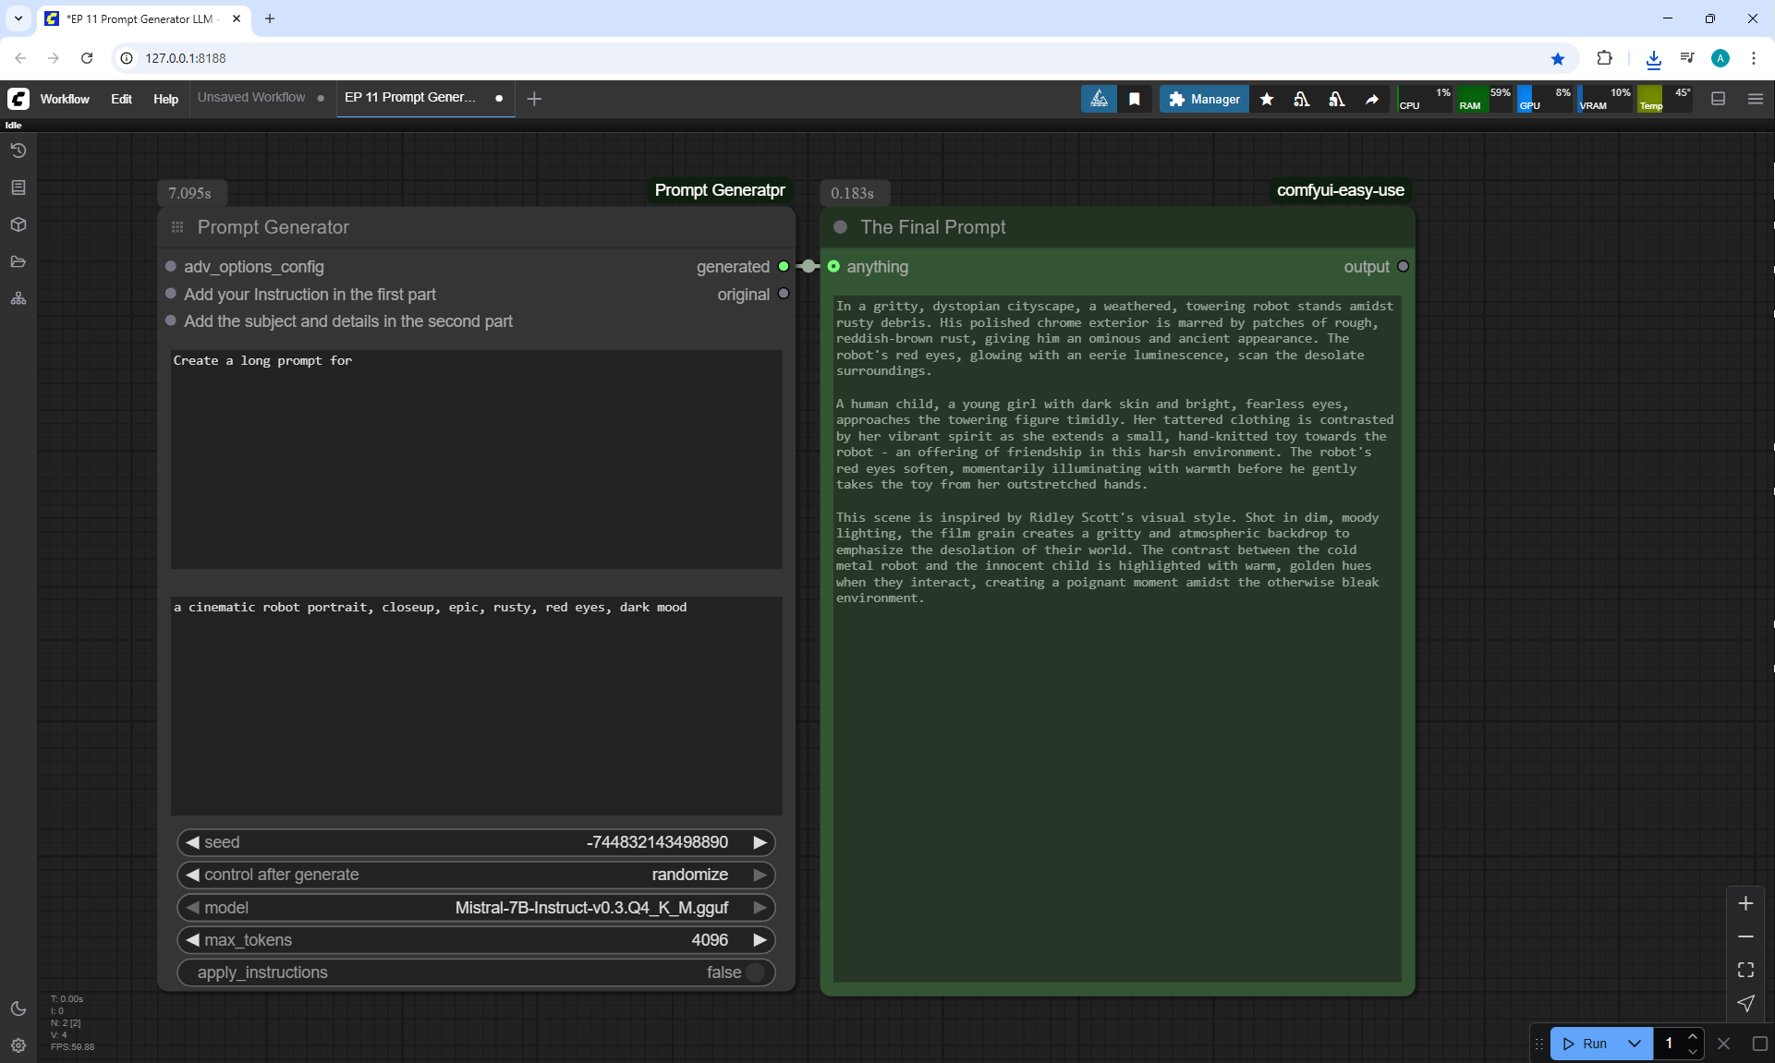1775x1063 pixels.
Task: Toggle the apply_instructions switch
Action: (x=755, y=972)
